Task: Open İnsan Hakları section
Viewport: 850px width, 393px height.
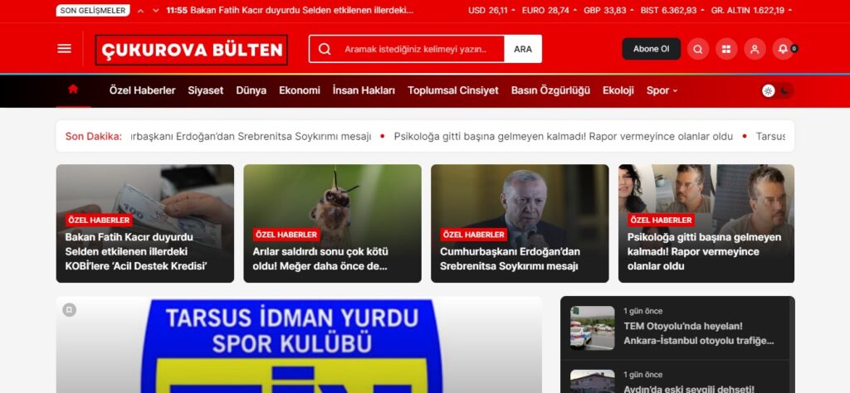Action: click(364, 90)
